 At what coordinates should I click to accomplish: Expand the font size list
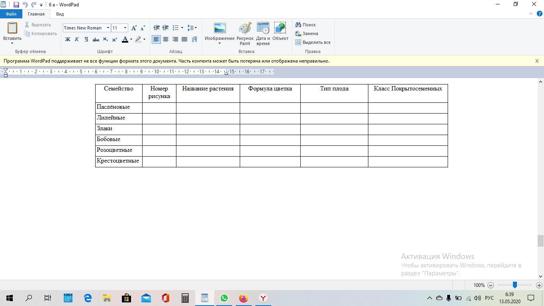tap(125, 28)
